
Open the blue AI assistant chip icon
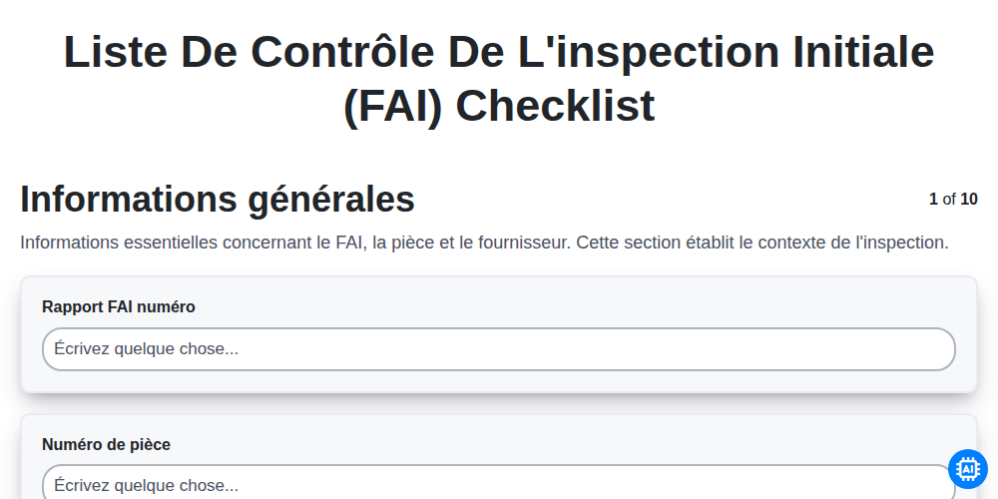click(967, 469)
